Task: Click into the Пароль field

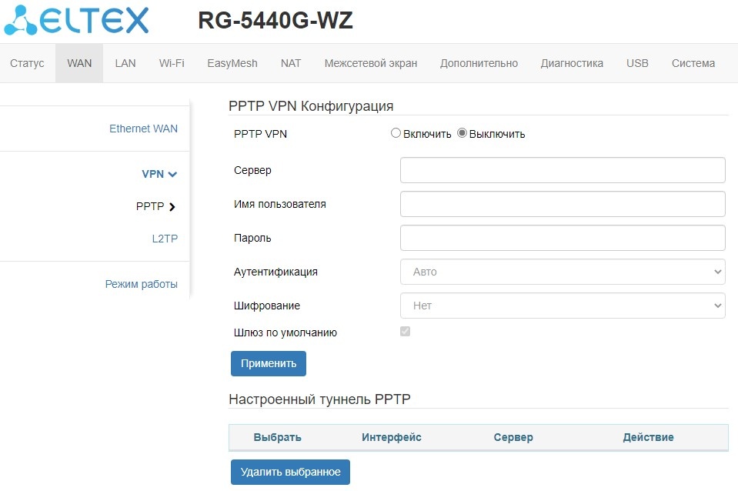Action: [563, 238]
